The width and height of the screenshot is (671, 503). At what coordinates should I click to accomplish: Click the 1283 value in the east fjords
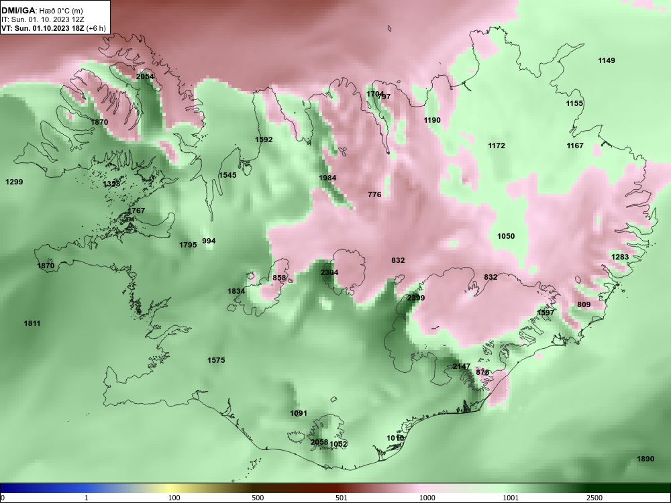coord(620,257)
